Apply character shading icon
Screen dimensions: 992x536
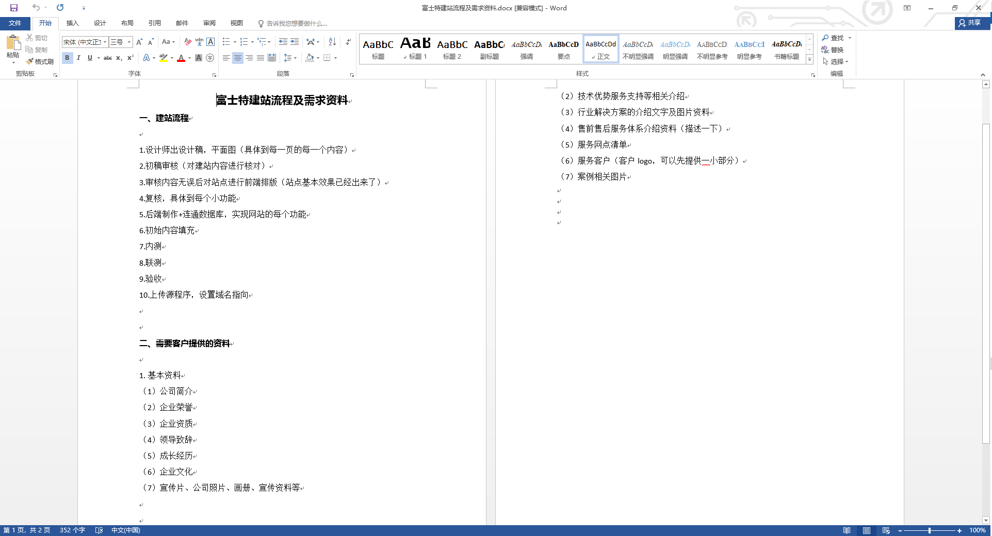coord(199,58)
